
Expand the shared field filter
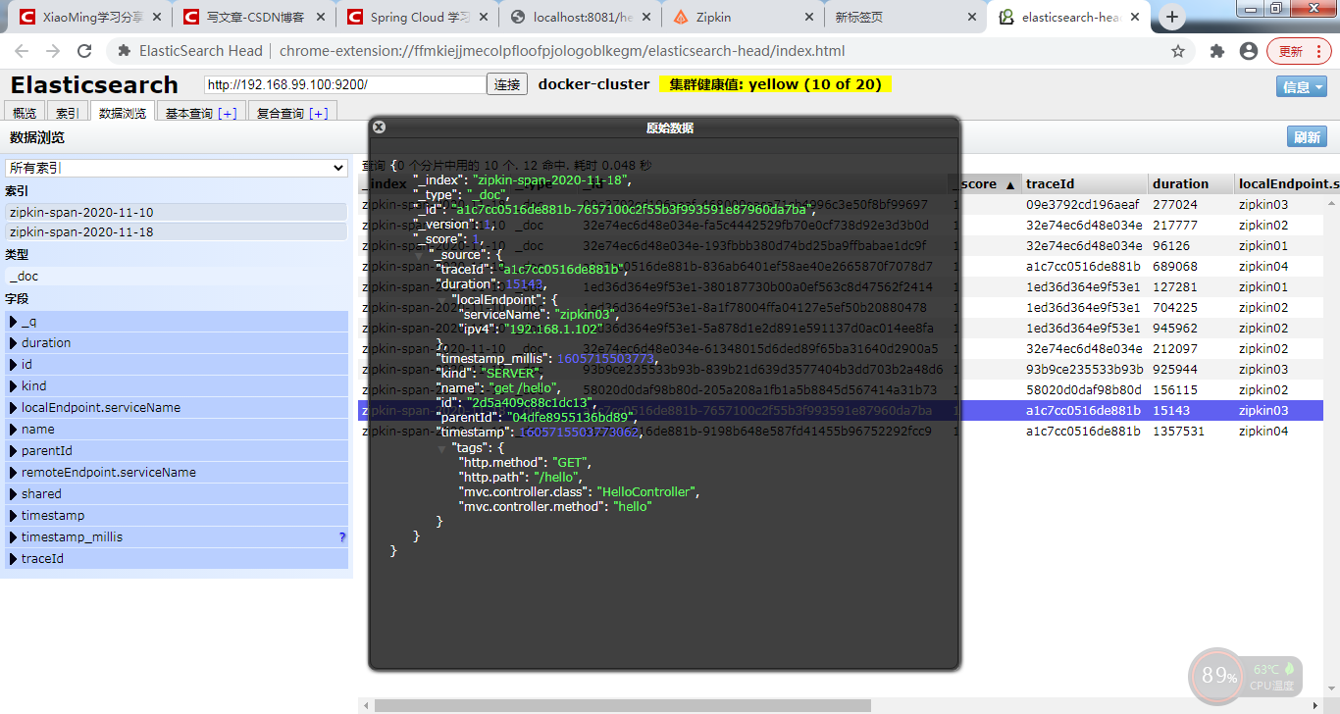pos(177,494)
